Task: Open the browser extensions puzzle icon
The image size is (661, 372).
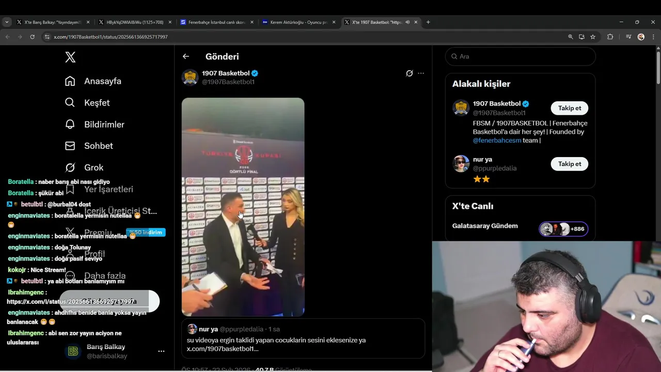Action: coord(610,37)
